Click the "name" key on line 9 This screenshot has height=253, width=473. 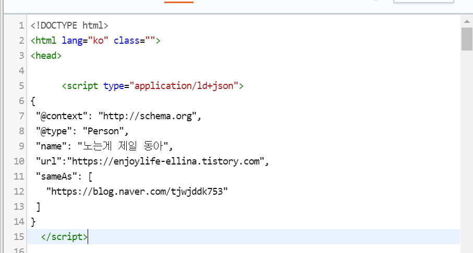[x=52, y=146]
